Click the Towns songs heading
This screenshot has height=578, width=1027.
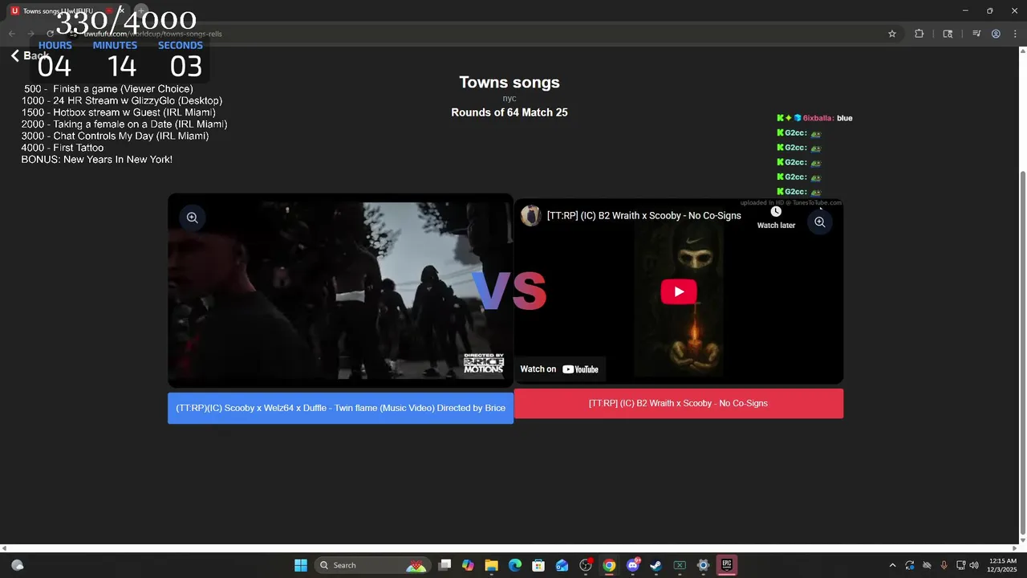(509, 82)
